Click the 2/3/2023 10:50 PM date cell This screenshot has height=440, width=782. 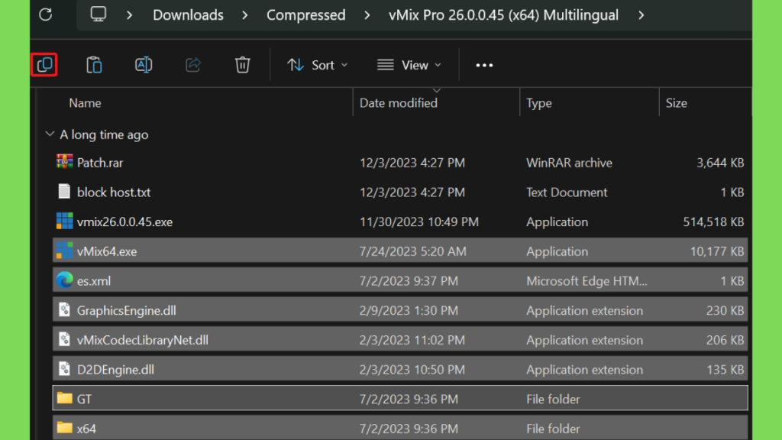click(412, 370)
